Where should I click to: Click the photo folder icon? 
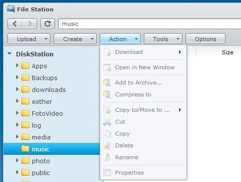(25, 161)
